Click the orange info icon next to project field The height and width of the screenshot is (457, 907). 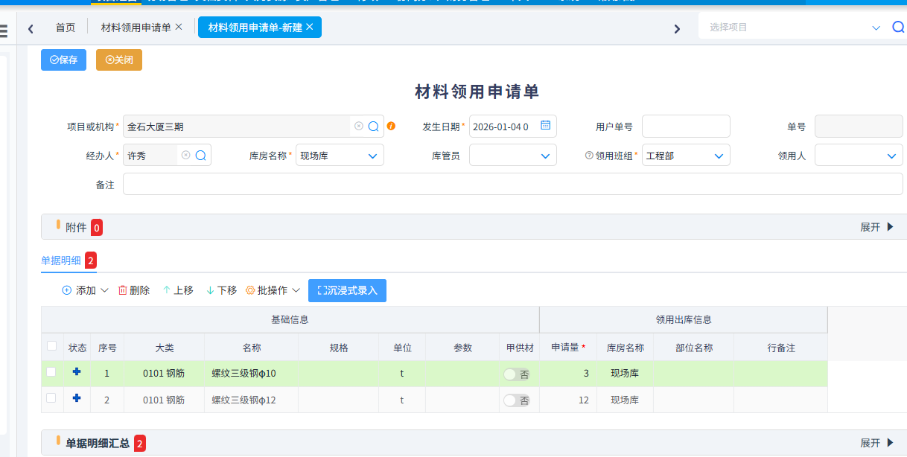(391, 126)
